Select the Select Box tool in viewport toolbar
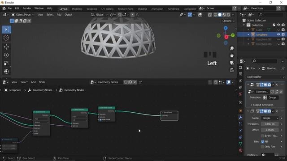The image size is (287, 161). (x=6, y=30)
